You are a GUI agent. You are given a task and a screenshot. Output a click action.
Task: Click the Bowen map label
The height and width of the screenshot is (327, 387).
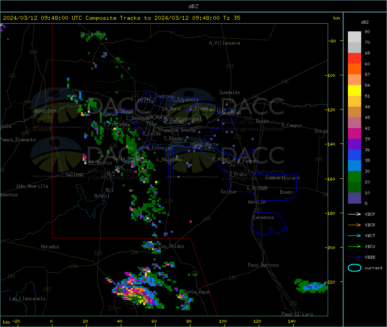pyautogui.click(x=286, y=192)
